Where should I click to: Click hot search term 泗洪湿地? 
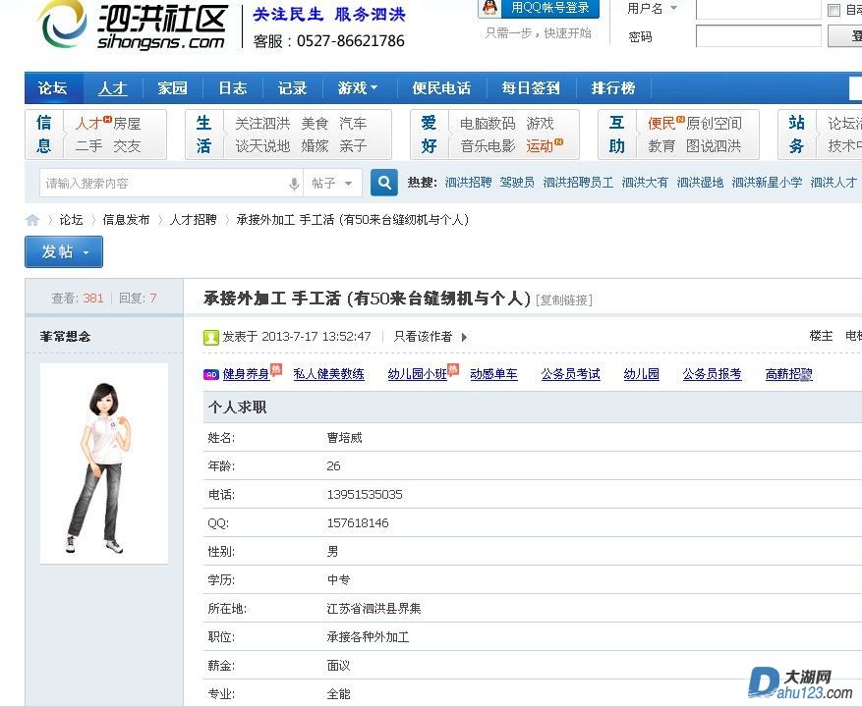(700, 183)
